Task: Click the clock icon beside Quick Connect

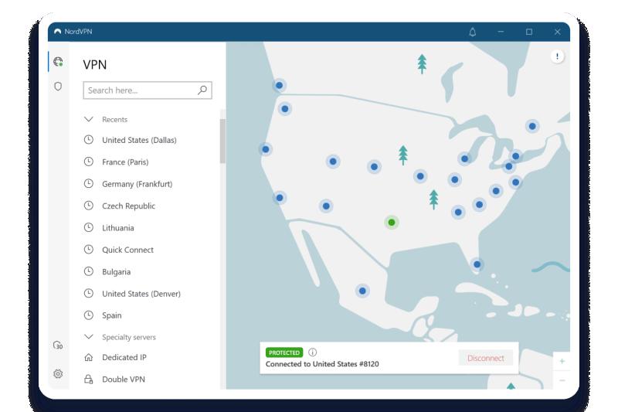Action: tap(89, 250)
